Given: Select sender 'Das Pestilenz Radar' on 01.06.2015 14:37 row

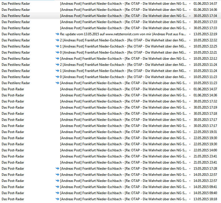Looking at the screenshot, I should [16, 4].
